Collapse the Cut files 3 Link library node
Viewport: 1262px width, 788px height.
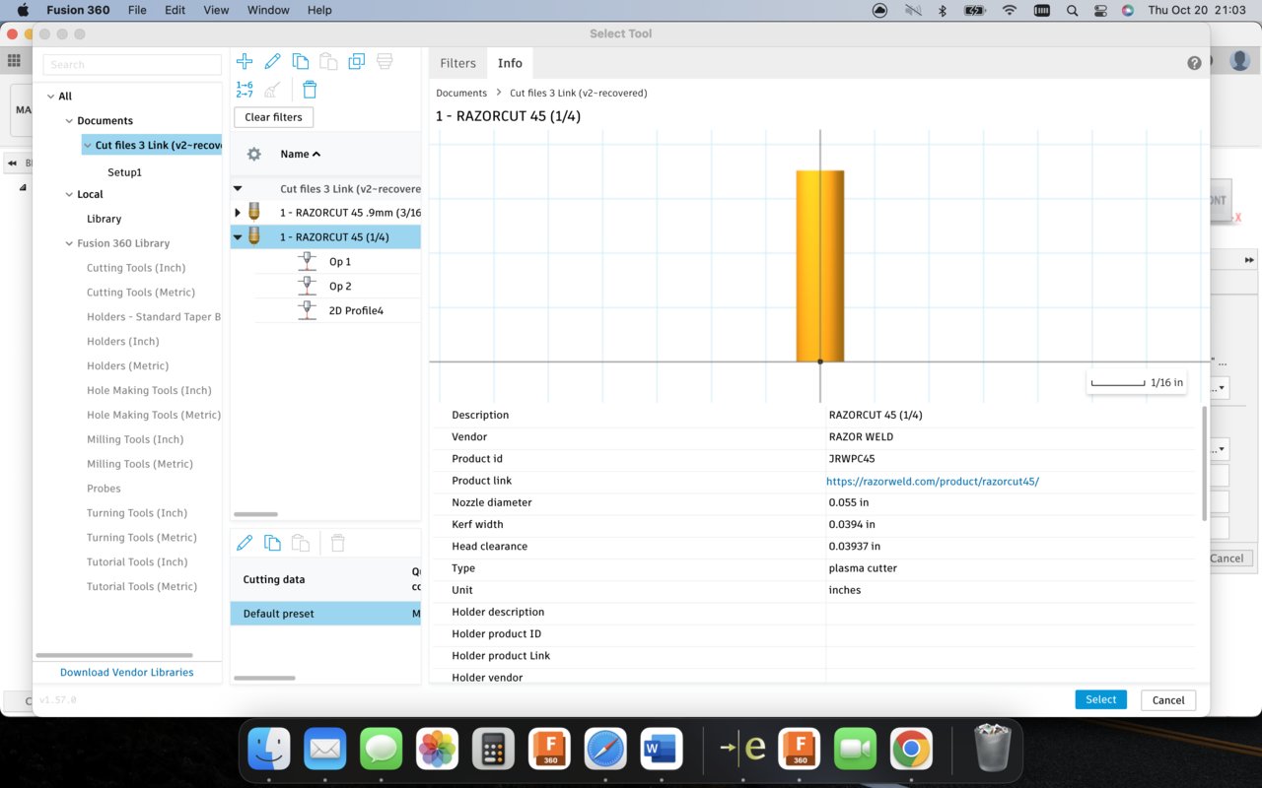(x=88, y=146)
